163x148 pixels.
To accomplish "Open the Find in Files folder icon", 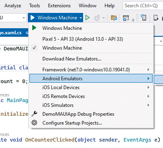I will pyautogui.click(x=114, y=18).
